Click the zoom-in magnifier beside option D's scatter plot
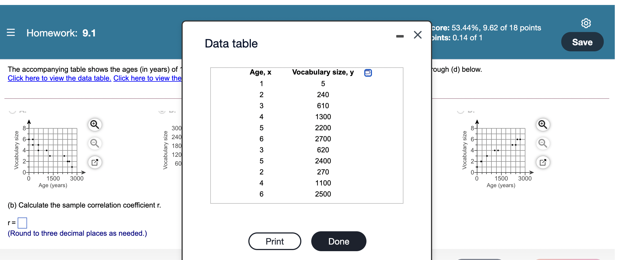 542,124
